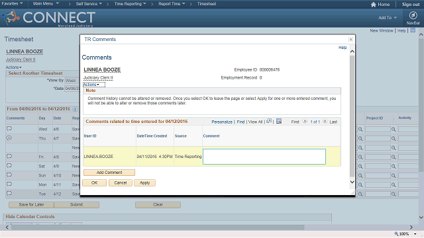Click the Personalize link
This screenshot has height=238, width=424.
(222, 122)
